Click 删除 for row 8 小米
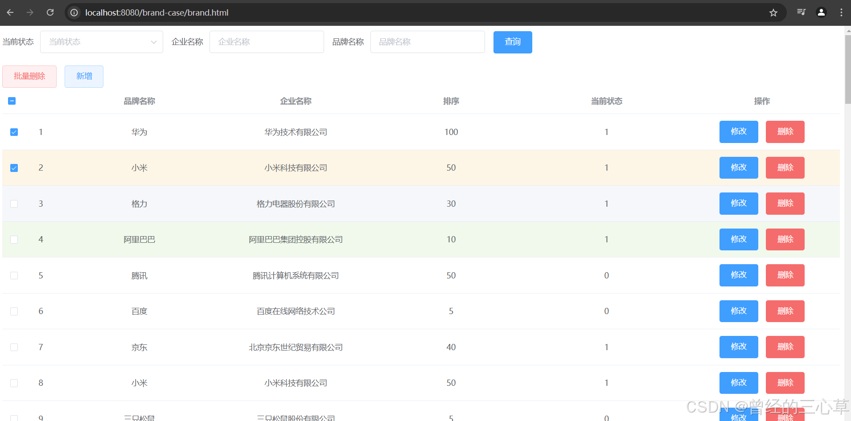Screen dimensions: 851x421 [x=785, y=383]
